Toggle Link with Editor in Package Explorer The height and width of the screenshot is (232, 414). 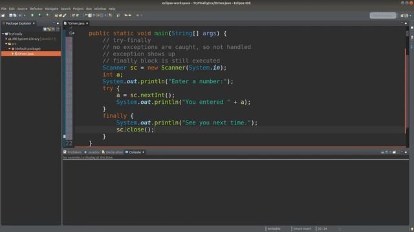point(49,29)
